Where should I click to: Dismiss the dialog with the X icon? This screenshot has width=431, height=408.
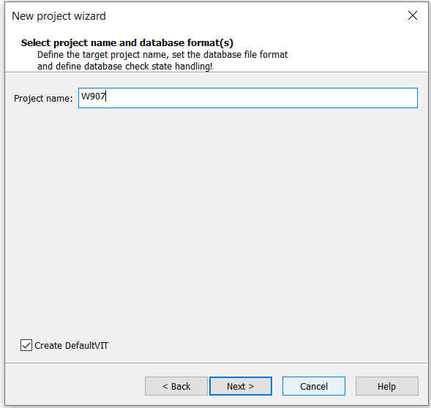(412, 15)
